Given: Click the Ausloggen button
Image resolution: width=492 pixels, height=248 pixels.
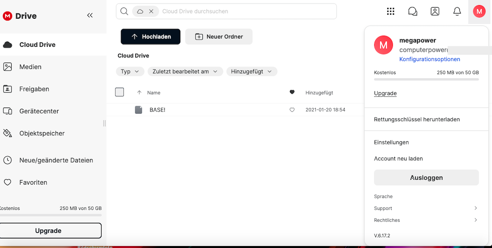Looking at the screenshot, I should pos(426,178).
